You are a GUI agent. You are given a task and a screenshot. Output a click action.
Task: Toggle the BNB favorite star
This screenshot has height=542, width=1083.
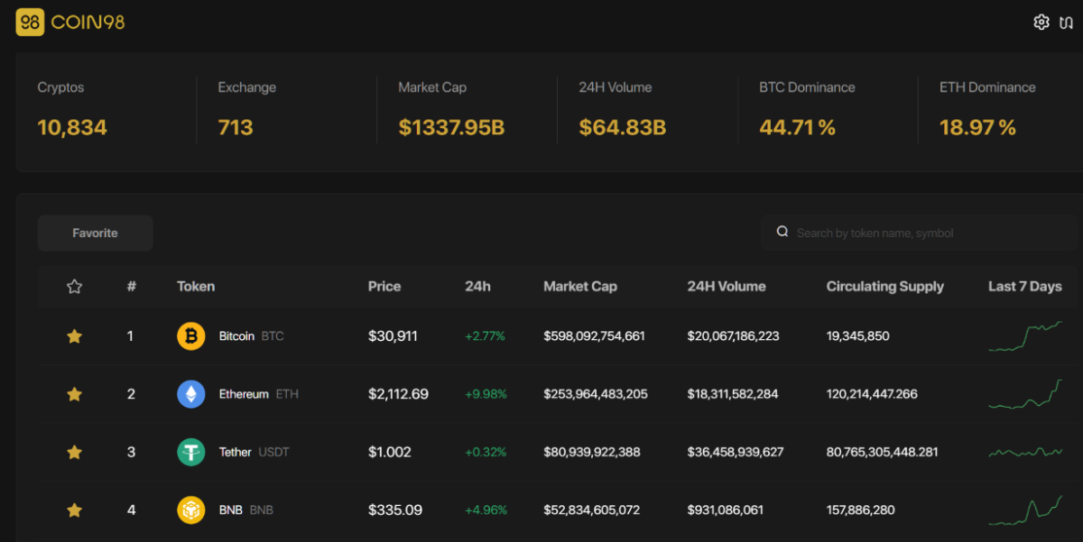tap(75, 510)
